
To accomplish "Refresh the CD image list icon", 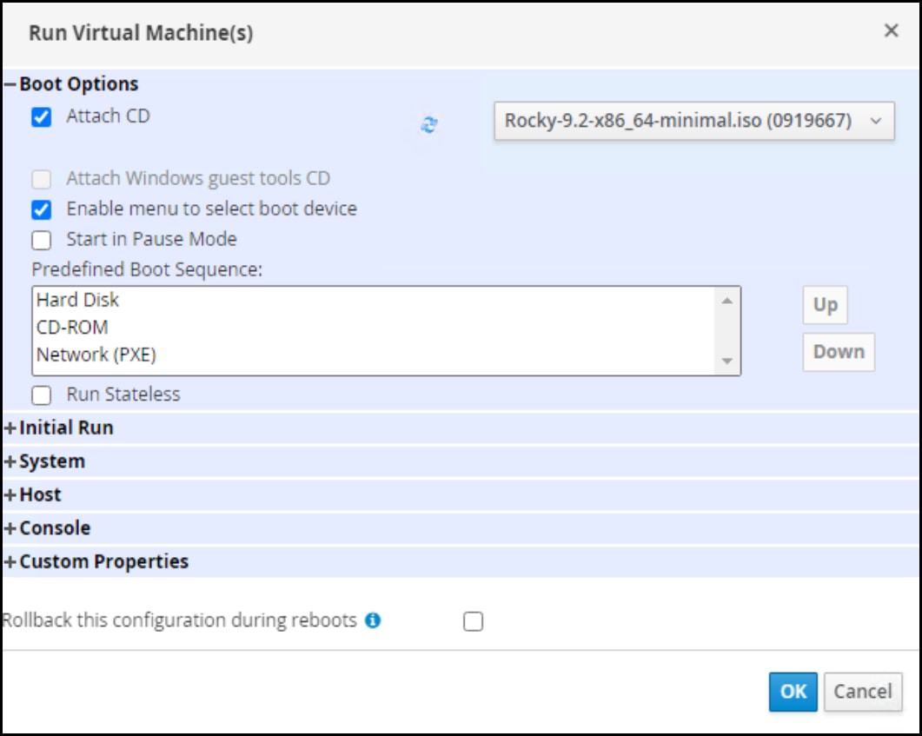I will pos(429,124).
